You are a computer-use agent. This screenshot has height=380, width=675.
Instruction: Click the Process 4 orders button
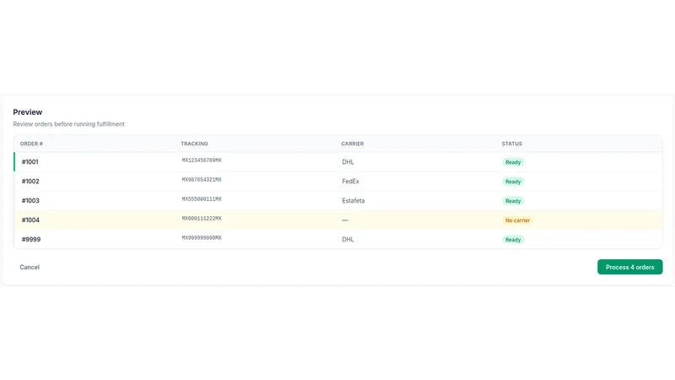629,267
